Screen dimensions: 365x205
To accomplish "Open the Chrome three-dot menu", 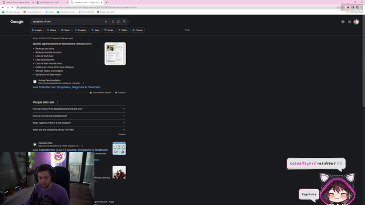I will pos(362,7).
